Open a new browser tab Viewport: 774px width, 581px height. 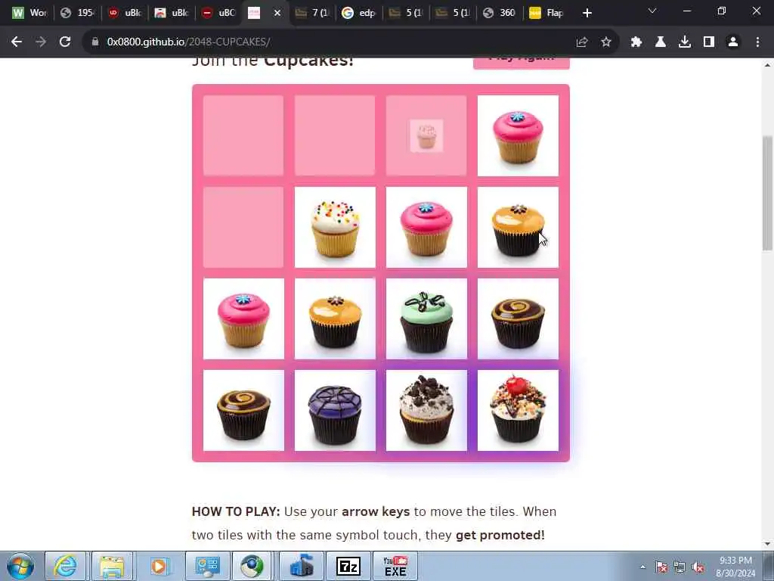(x=587, y=13)
